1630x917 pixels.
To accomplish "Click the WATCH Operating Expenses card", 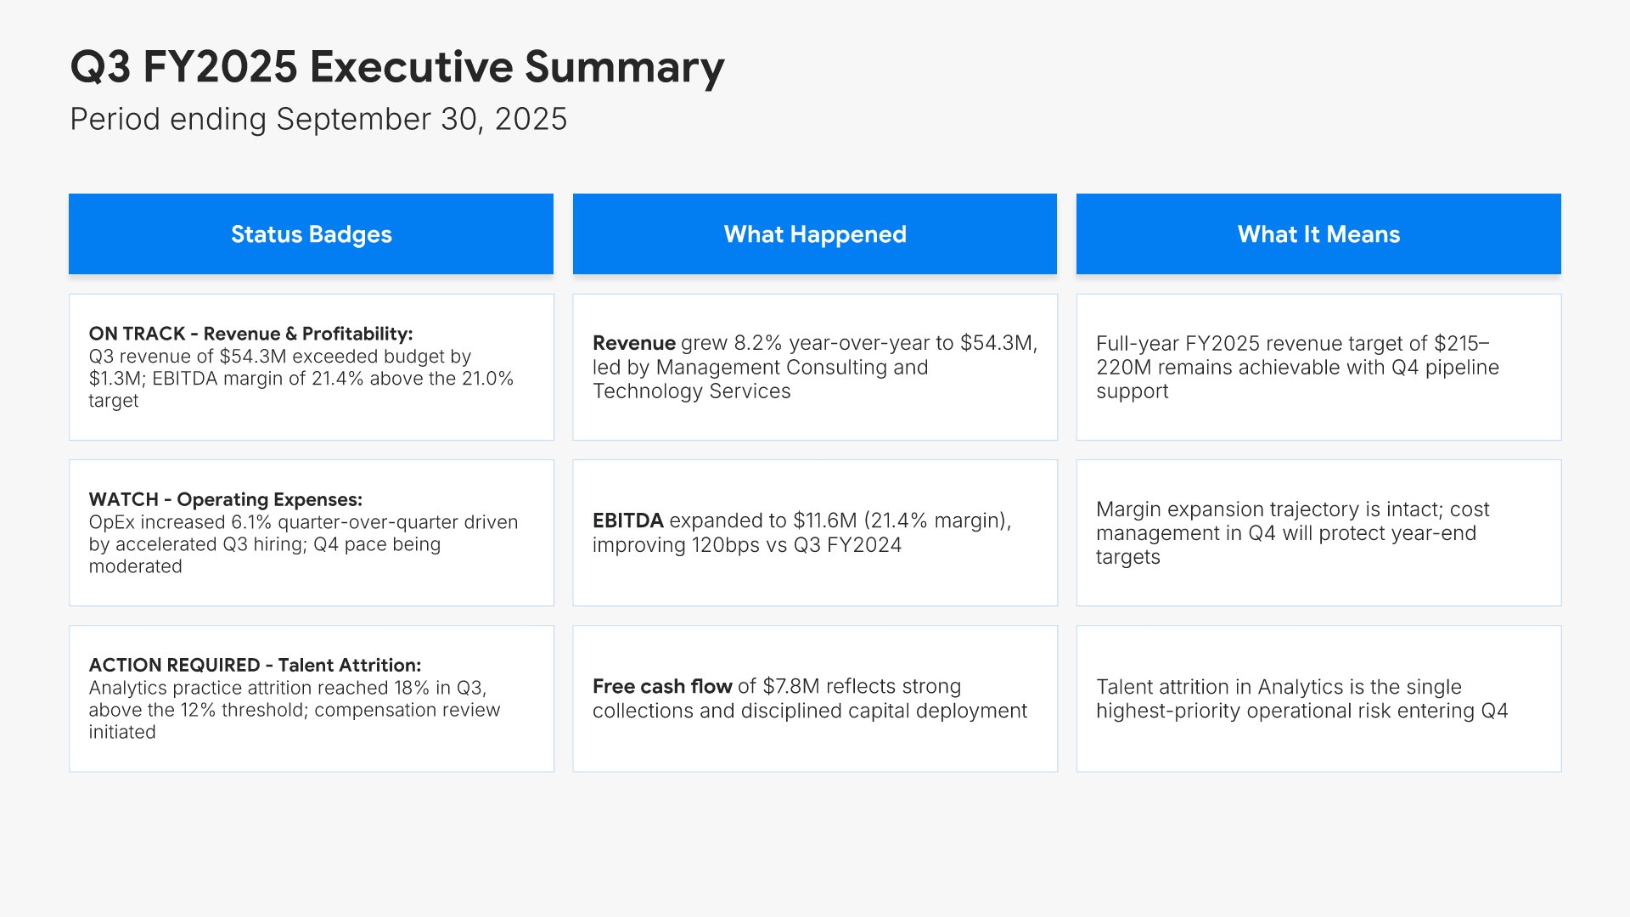I will coord(311,532).
